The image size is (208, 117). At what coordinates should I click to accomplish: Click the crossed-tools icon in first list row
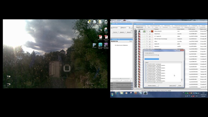tap(147, 31)
